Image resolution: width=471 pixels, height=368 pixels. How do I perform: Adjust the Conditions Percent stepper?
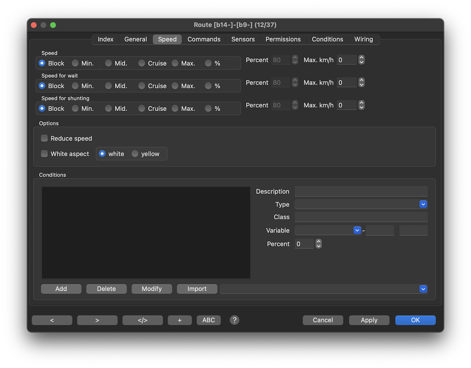[319, 244]
